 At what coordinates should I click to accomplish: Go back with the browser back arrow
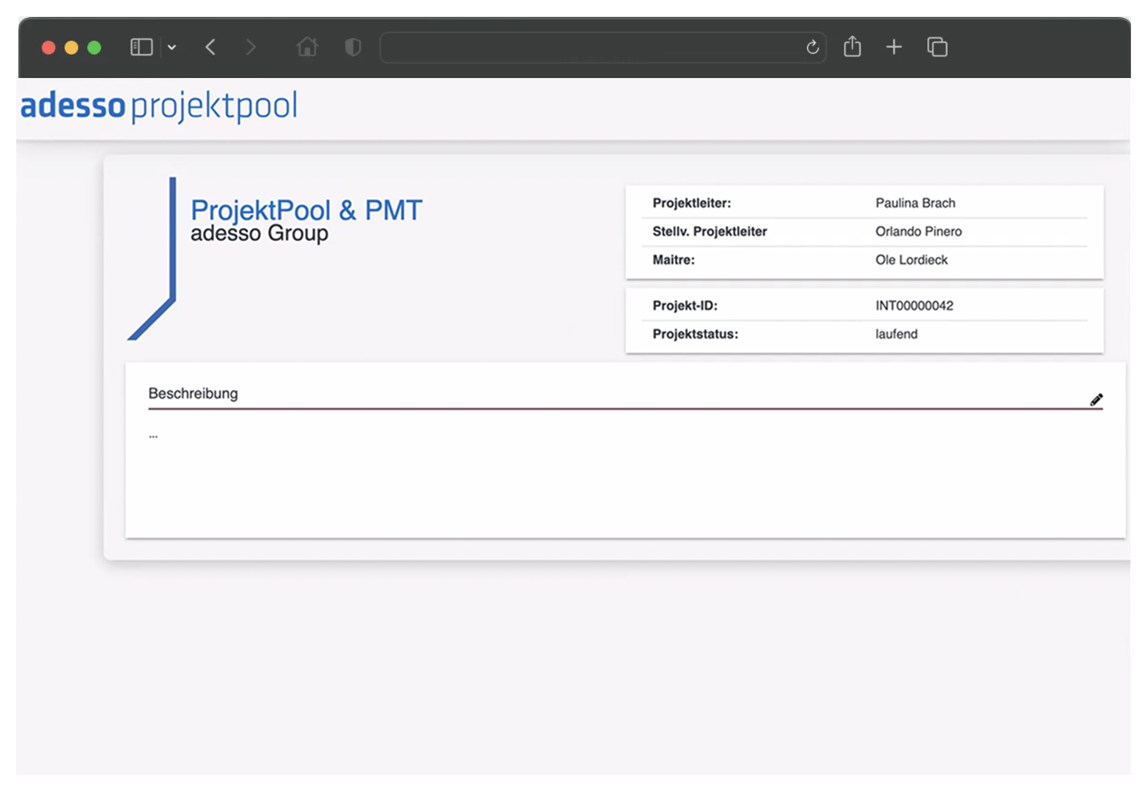click(211, 47)
